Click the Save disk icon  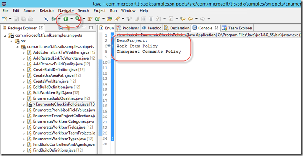[16, 19]
